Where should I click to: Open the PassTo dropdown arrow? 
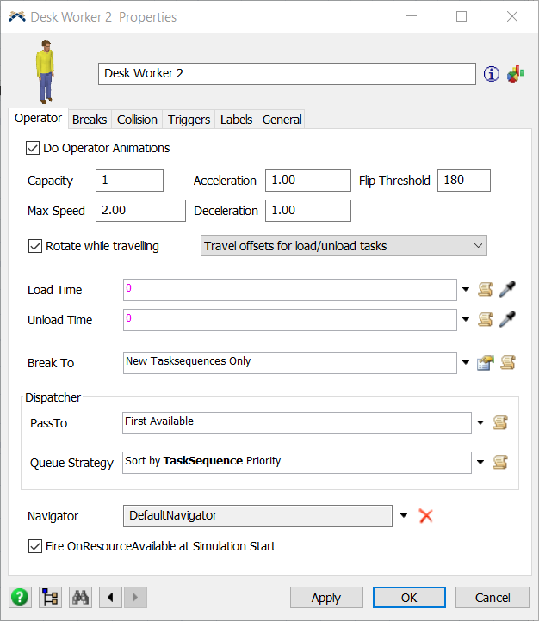click(x=480, y=422)
